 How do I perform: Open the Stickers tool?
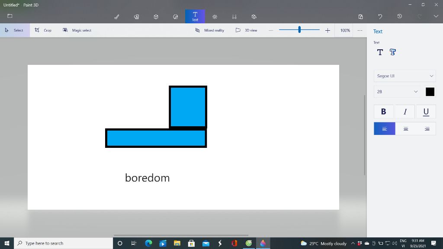pyautogui.click(x=176, y=17)
